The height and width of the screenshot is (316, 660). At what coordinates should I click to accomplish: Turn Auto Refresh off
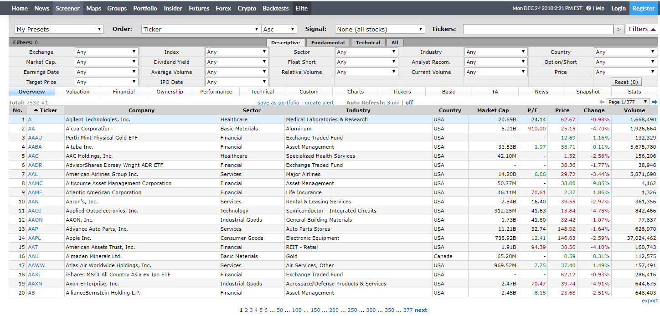(x=409, y=103)
